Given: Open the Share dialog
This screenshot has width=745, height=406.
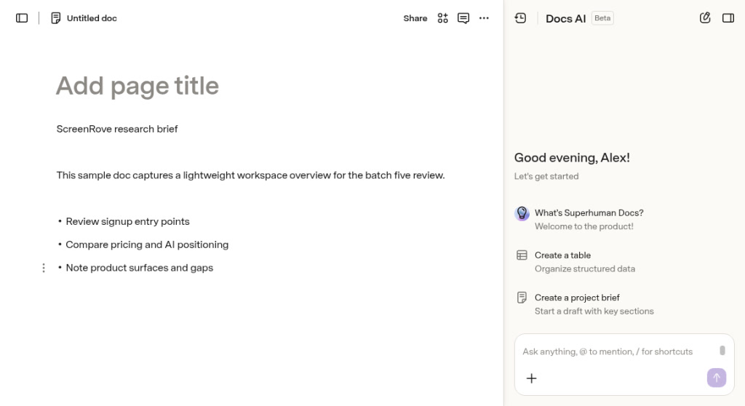Looking at the screenshot, I should [x=415, y=18].
